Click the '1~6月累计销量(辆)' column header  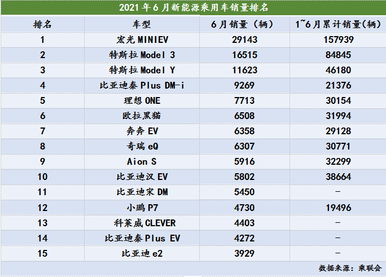pos(338,24)
